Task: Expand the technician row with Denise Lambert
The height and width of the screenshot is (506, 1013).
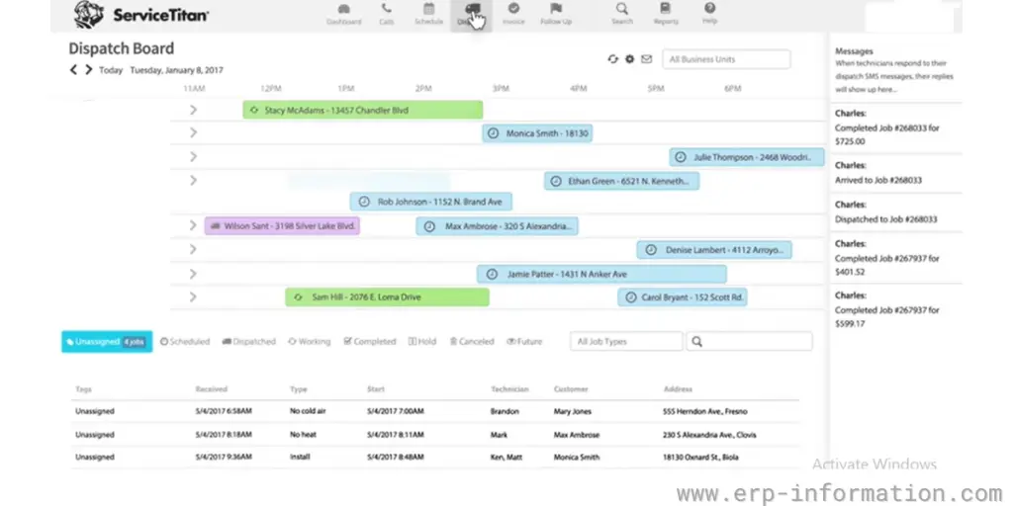Action: tap(193, 249)
